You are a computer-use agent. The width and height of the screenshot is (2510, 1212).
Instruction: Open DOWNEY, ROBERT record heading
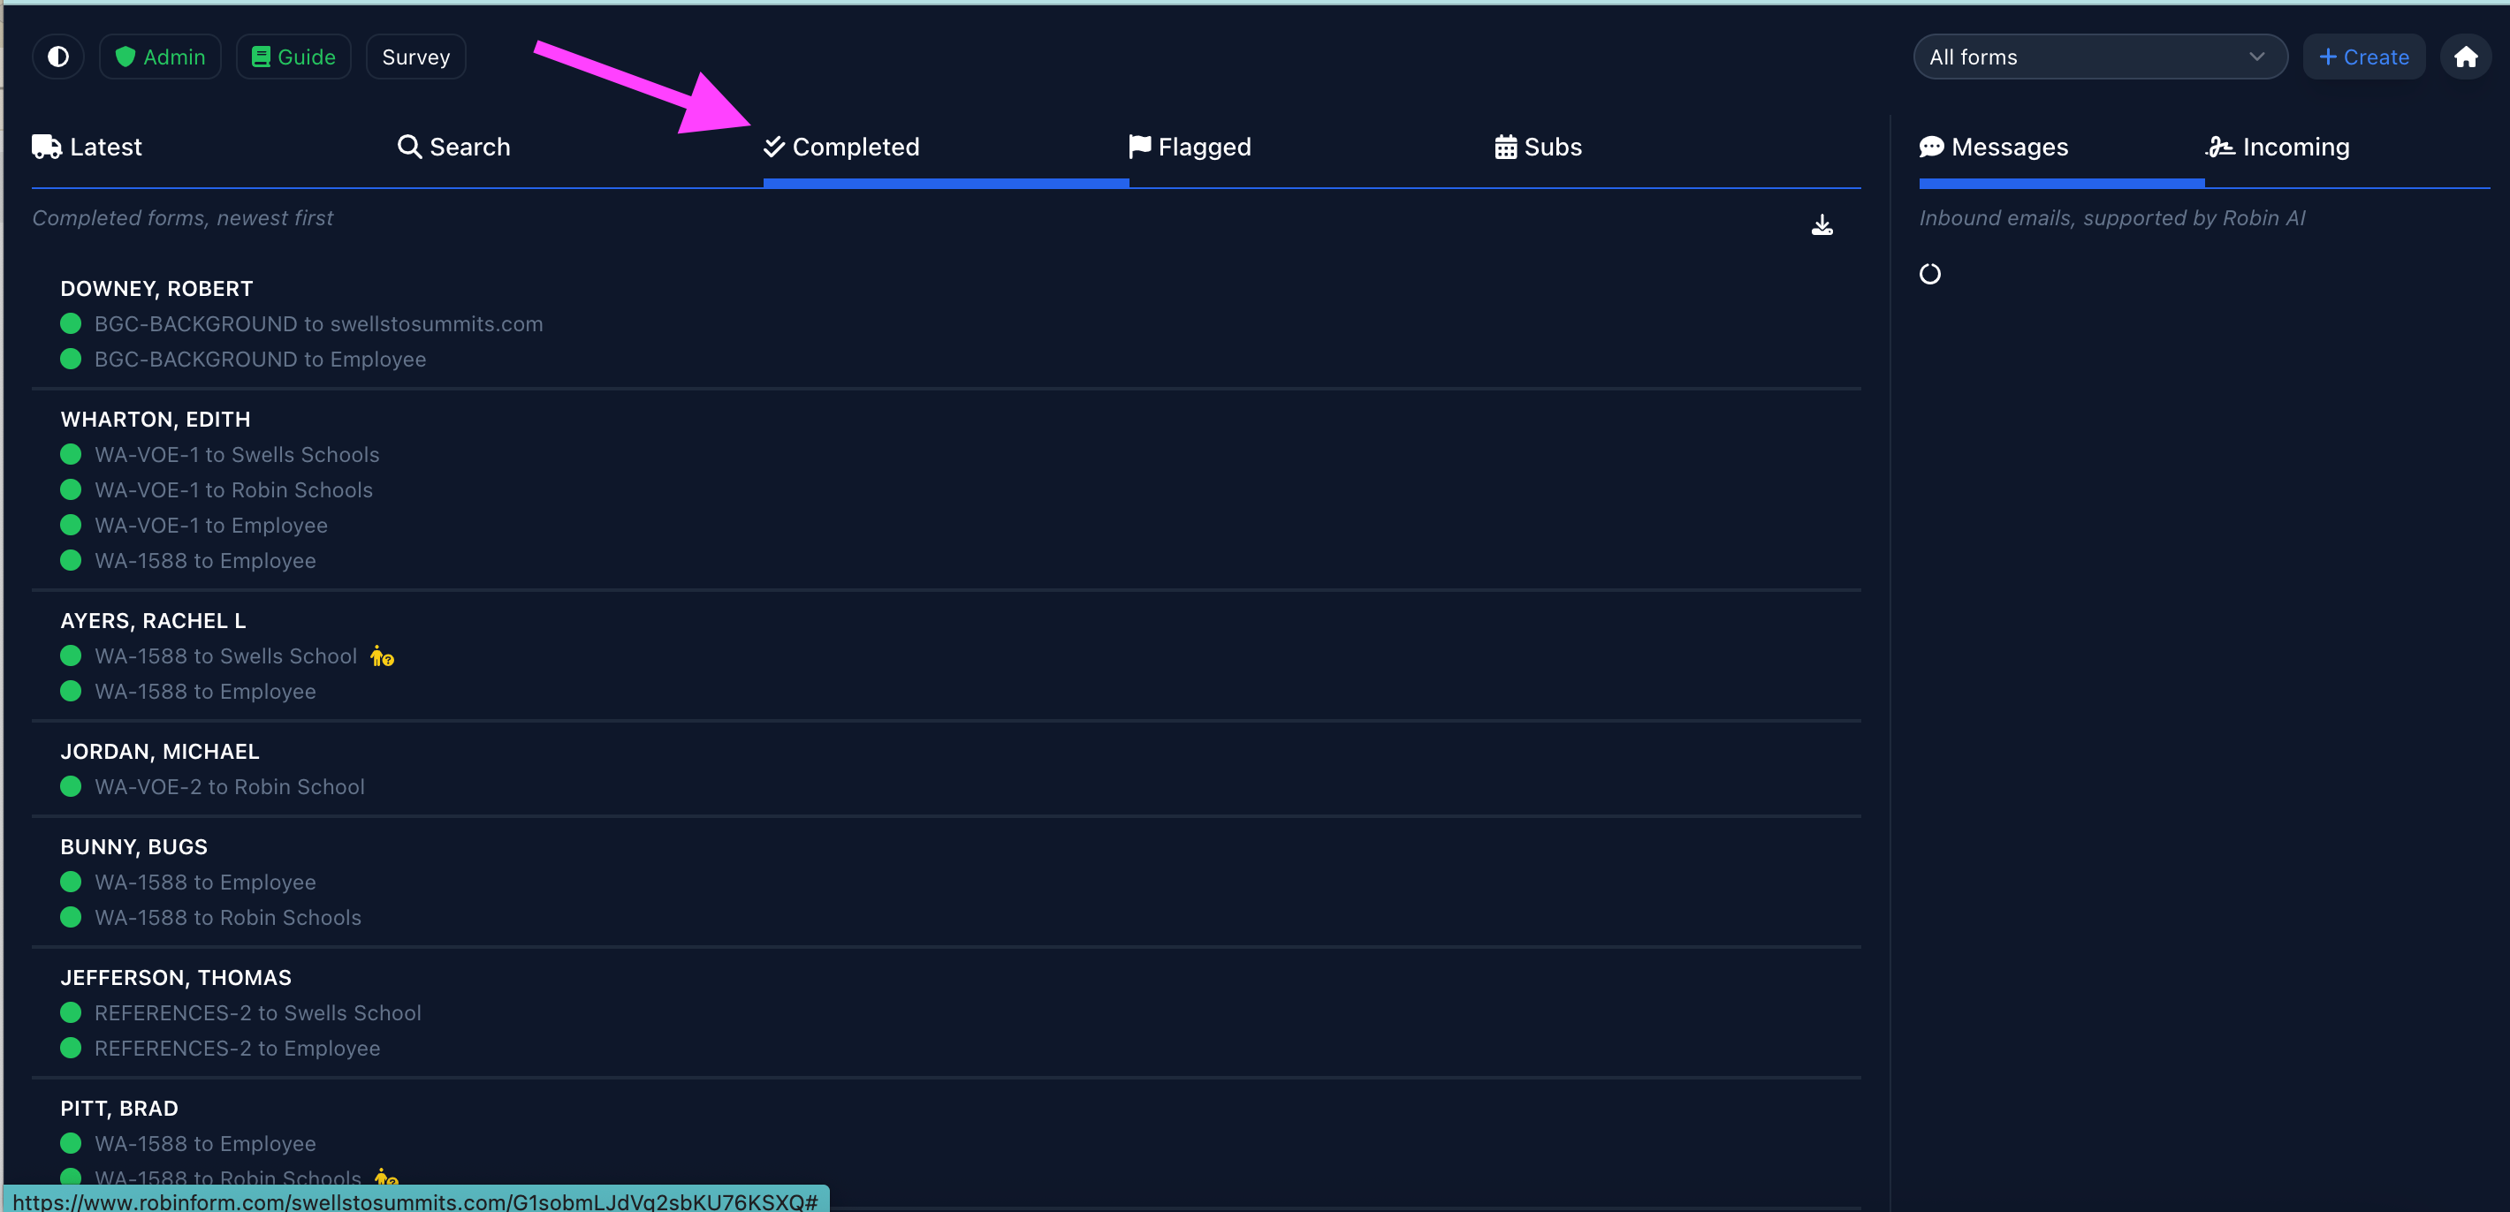click(x=157, y=288)
